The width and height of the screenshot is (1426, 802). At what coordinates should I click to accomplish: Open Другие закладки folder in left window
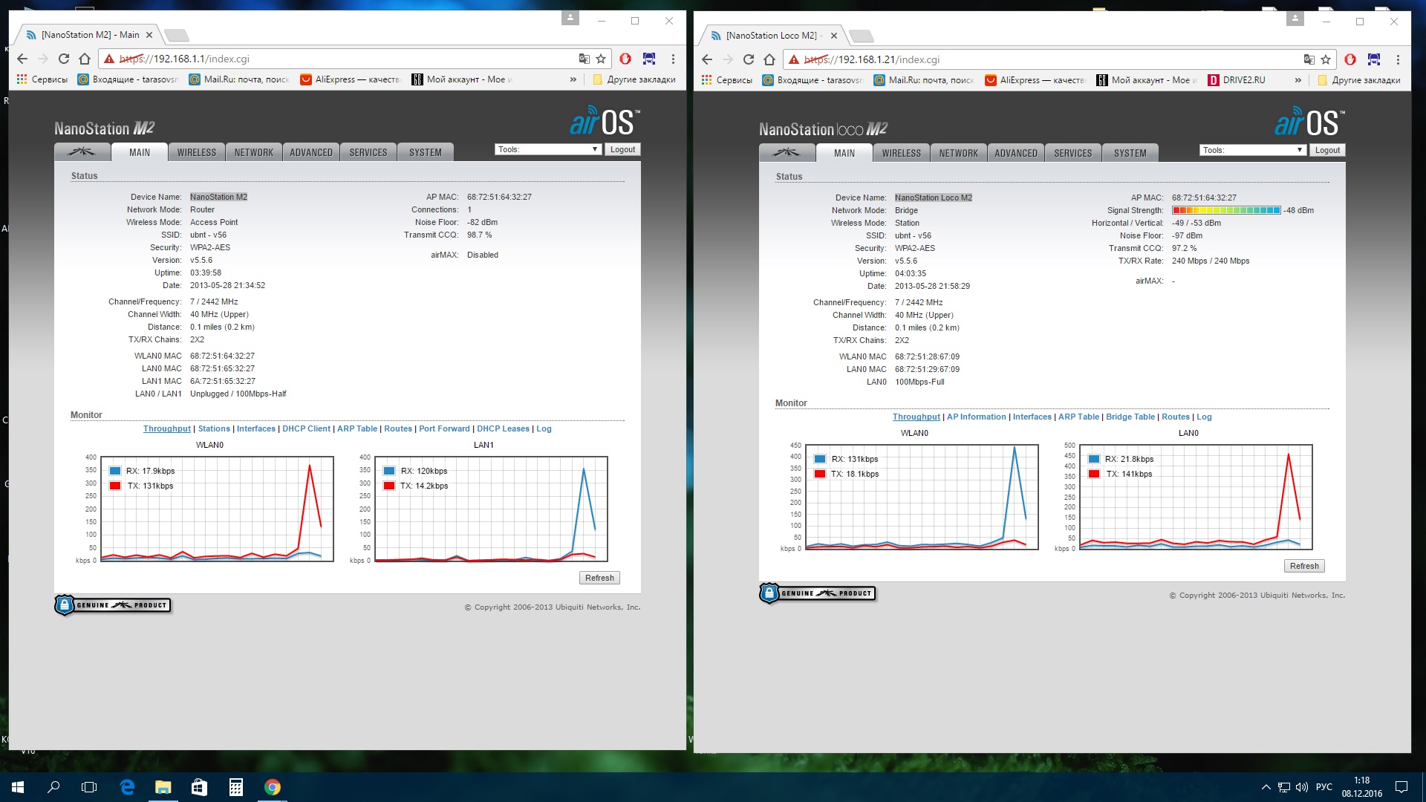(634, 79)
